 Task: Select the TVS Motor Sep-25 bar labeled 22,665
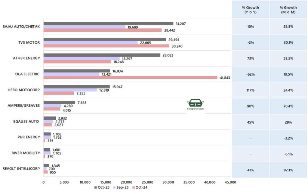pyautogui.click(x=91, y=43)
